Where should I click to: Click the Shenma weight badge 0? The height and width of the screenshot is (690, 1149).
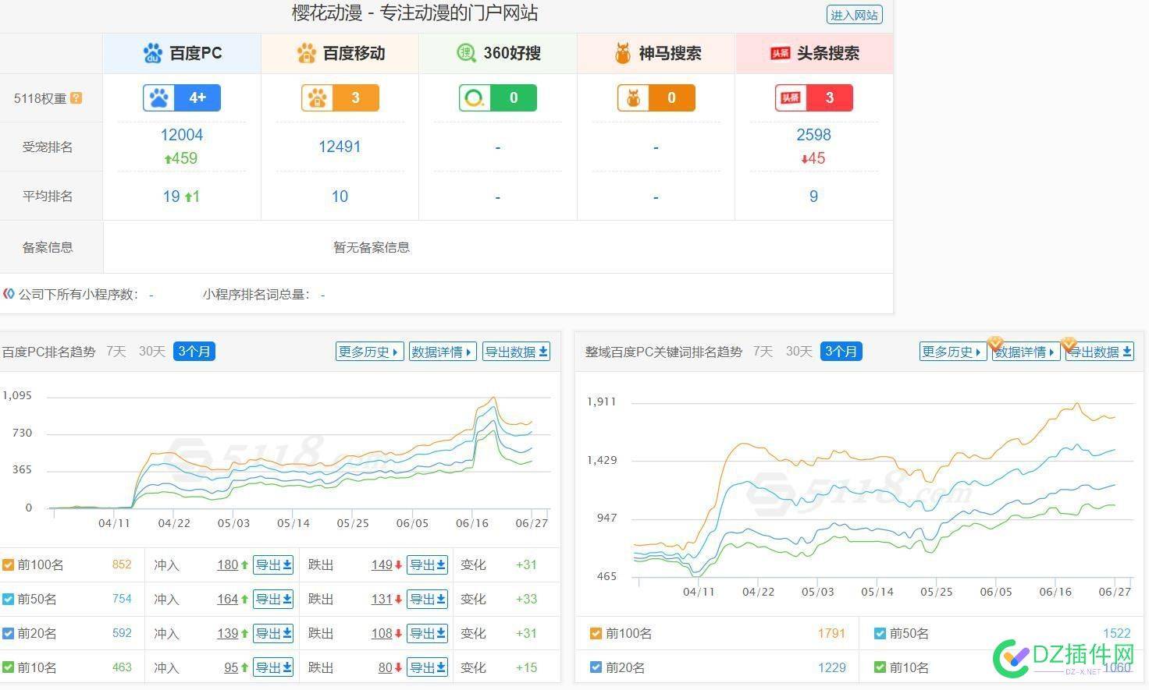(656, 97)
